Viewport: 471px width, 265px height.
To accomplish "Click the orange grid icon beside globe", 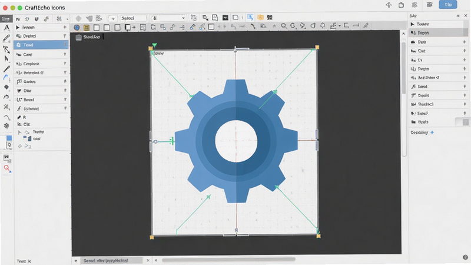I will 87,28.
